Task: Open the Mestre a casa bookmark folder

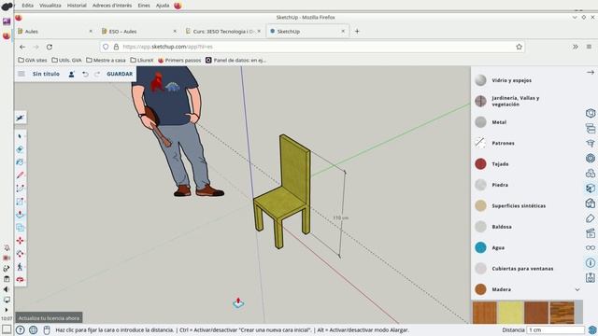Action: pos(106,60)
